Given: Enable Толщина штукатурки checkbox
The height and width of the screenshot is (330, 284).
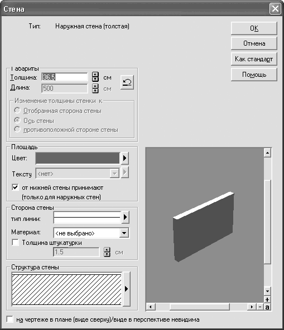Looking at the screenshot, I should [x=15, y=242].
